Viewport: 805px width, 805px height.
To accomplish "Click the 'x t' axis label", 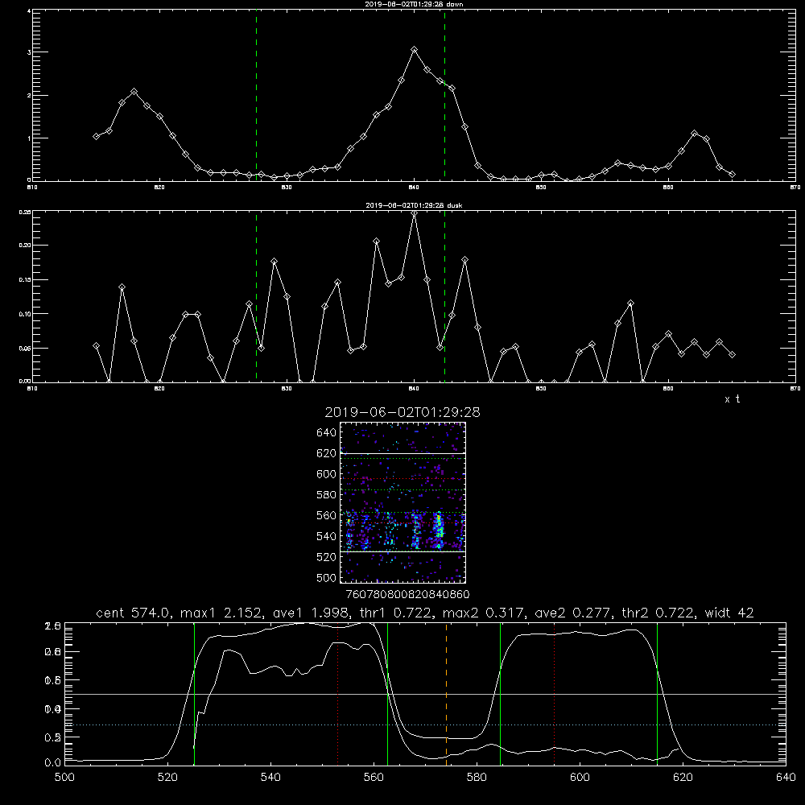I will [x=732, y=399].
